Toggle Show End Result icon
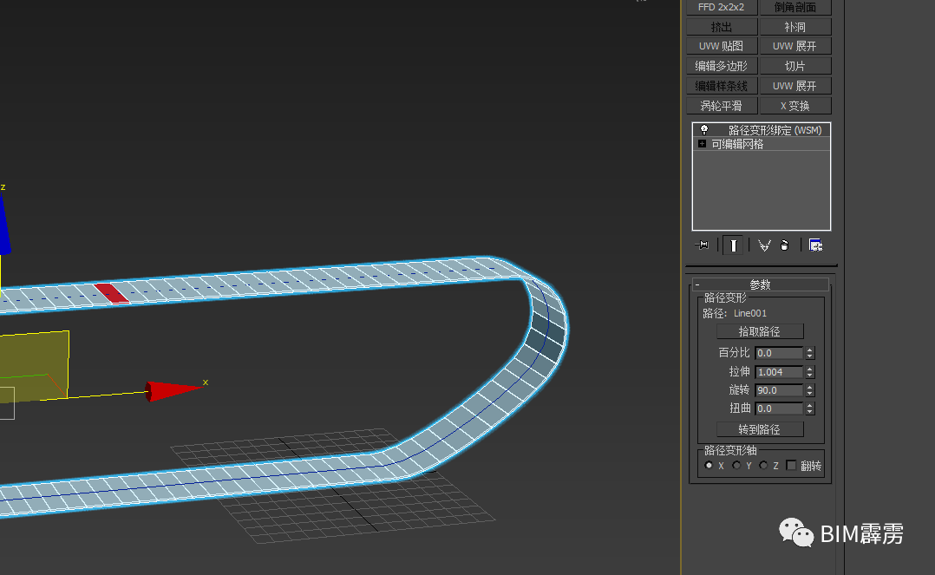This screenshot has height=575, width=935. click(x=733, y=245)
